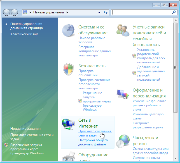
Task: Open 'Оборудование и звук' category heading
Action: pos(93,157)
